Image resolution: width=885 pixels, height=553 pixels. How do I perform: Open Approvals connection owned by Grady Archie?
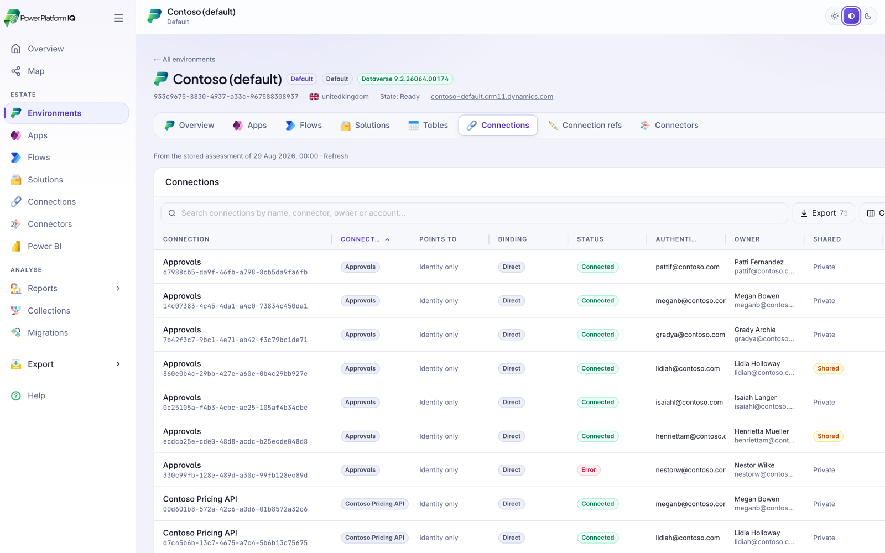(519, 335)
